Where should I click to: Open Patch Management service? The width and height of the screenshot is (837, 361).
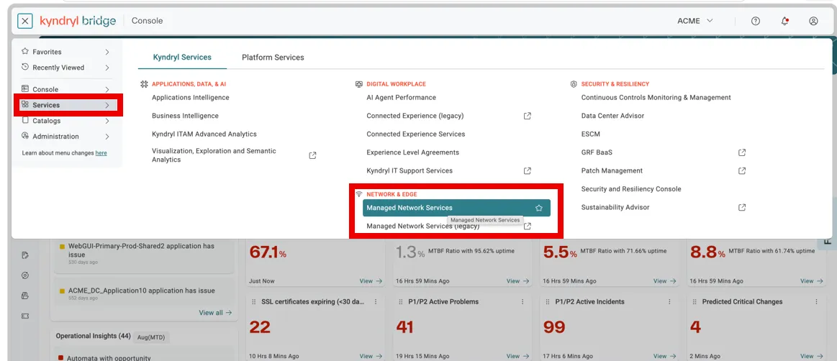[612, 170]
